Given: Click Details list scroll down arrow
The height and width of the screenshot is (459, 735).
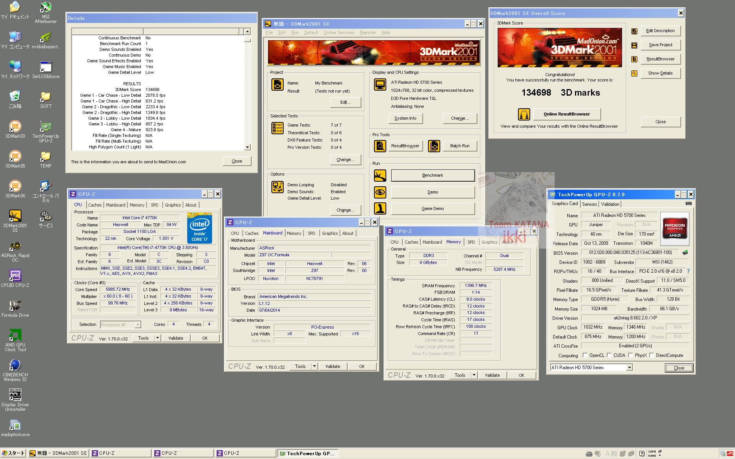Looking at the screenshot, I should click(247, 147).
